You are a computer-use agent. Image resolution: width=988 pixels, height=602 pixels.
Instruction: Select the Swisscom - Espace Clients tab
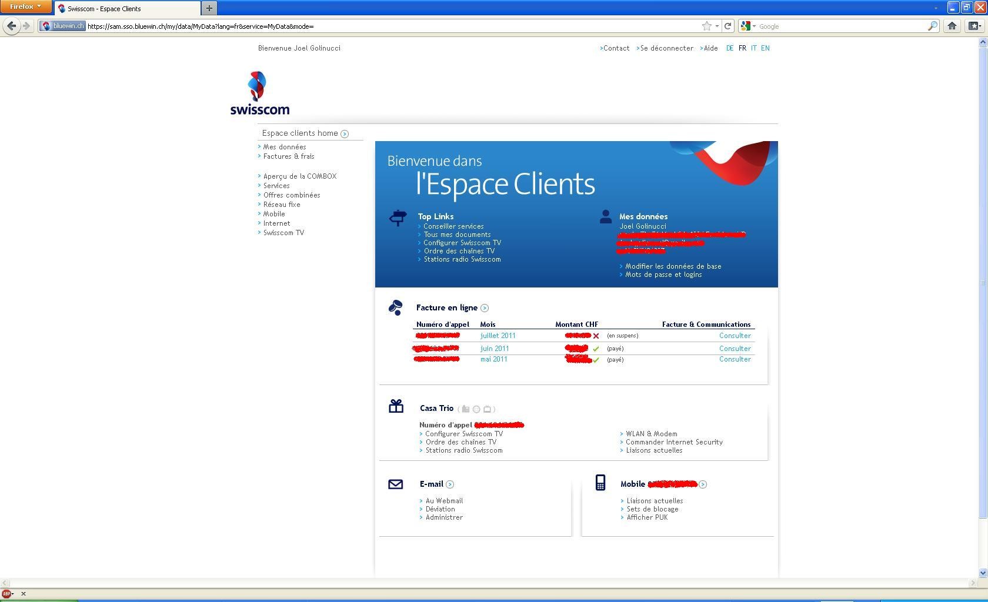click(126, 8)
